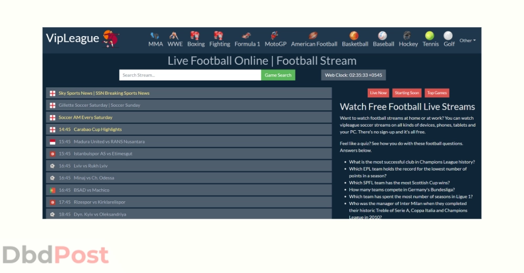Screen dimensions: 524x273
Task: Click the Boxing gloves icon
Action: click(195, 36)
